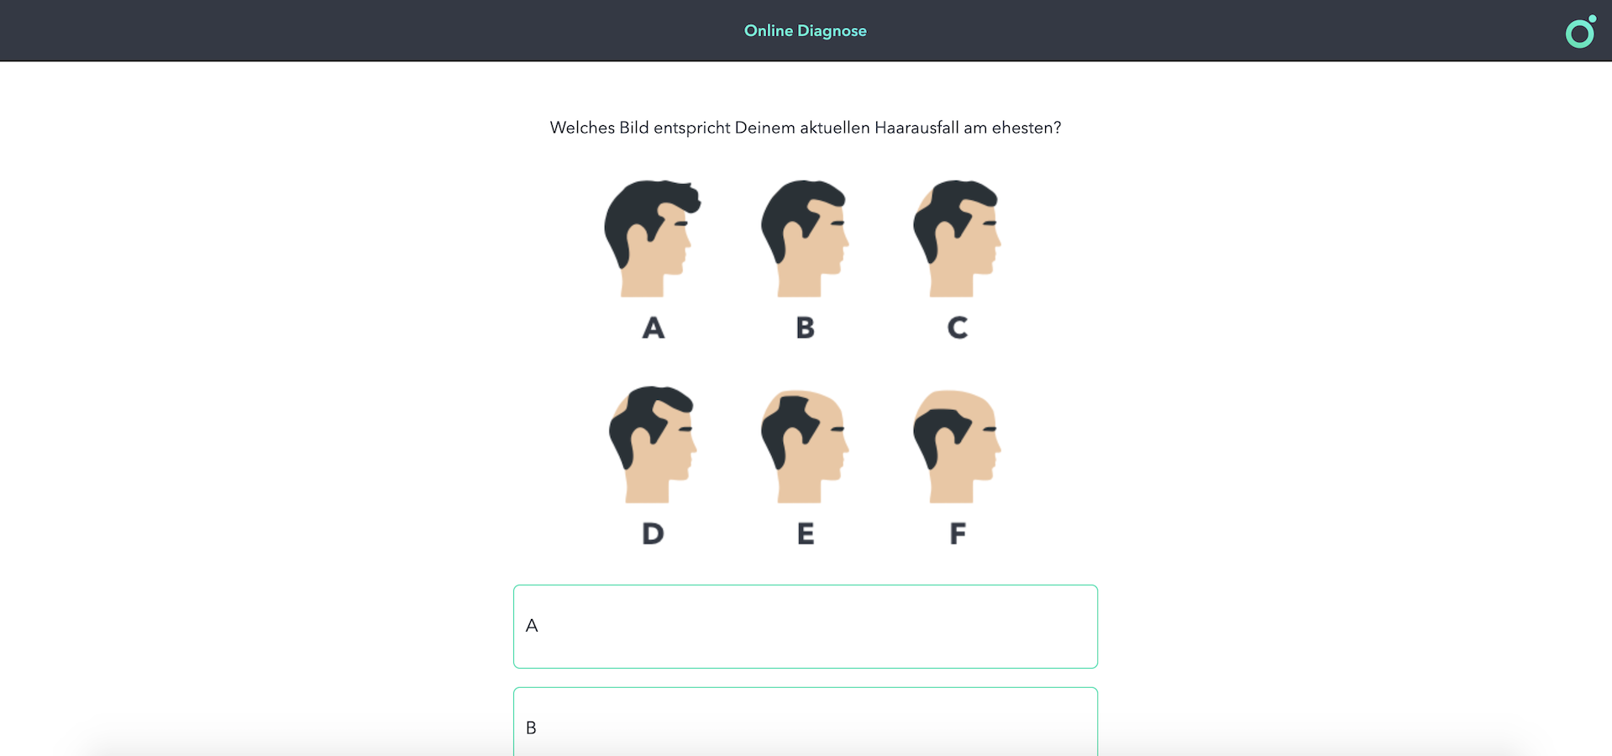This screenshot has height=756, width=1612.
Task: Pick head illustration D
Action: 653,444
